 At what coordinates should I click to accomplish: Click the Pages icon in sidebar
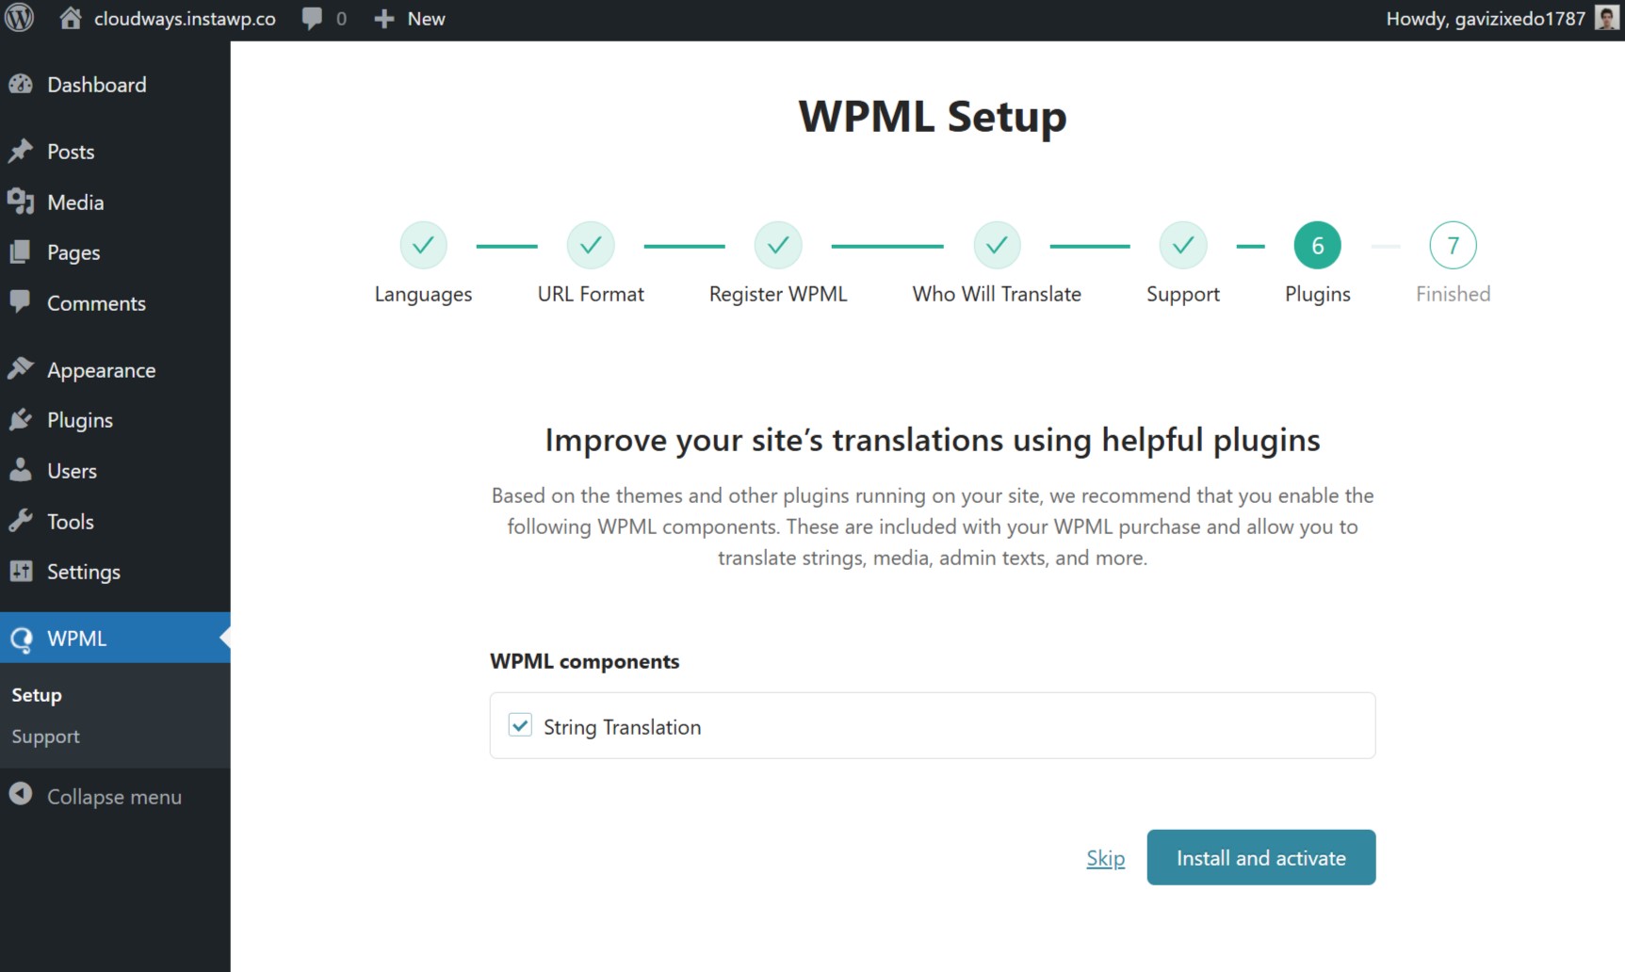(x=21, y=252)
